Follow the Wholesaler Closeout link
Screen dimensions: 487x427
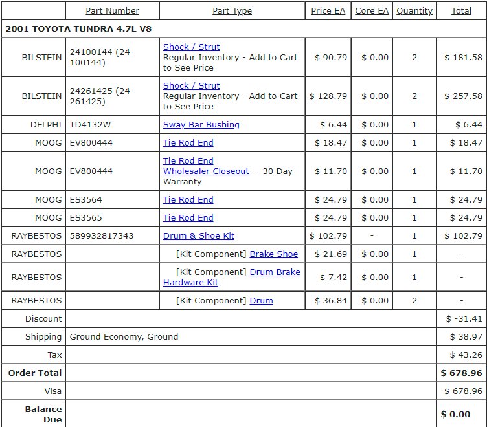pos(206,171)
